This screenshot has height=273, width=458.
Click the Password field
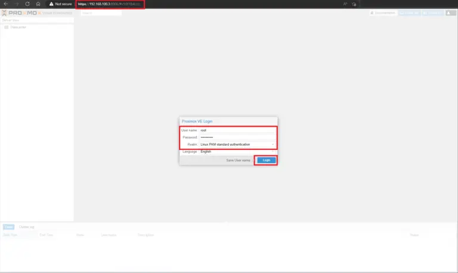237,137
